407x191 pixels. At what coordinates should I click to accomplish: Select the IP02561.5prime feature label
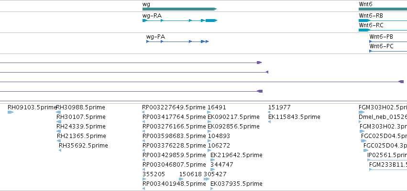click(387, 155)
